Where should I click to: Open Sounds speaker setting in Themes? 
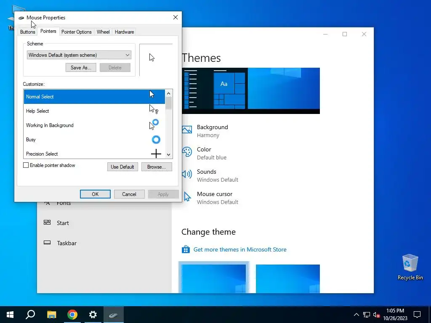tap(210, 175)
